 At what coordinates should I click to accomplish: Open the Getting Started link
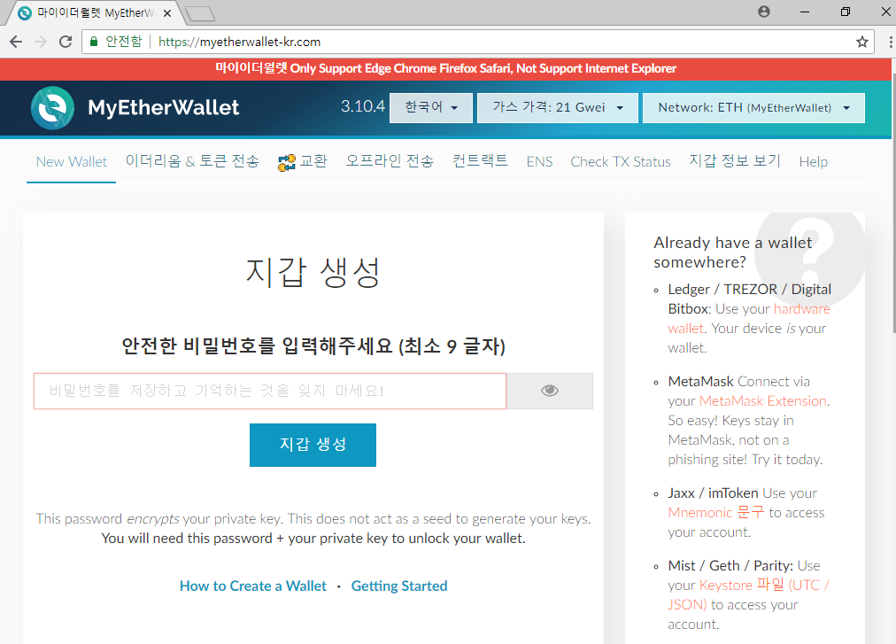398,586
